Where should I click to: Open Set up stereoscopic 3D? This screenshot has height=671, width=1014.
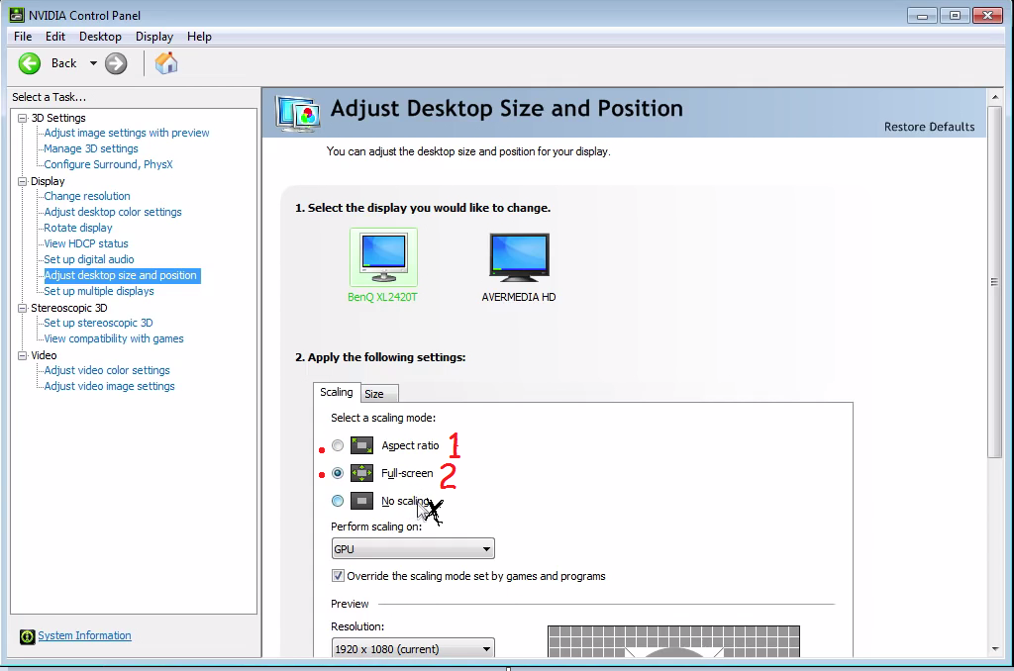coord(98,323)
